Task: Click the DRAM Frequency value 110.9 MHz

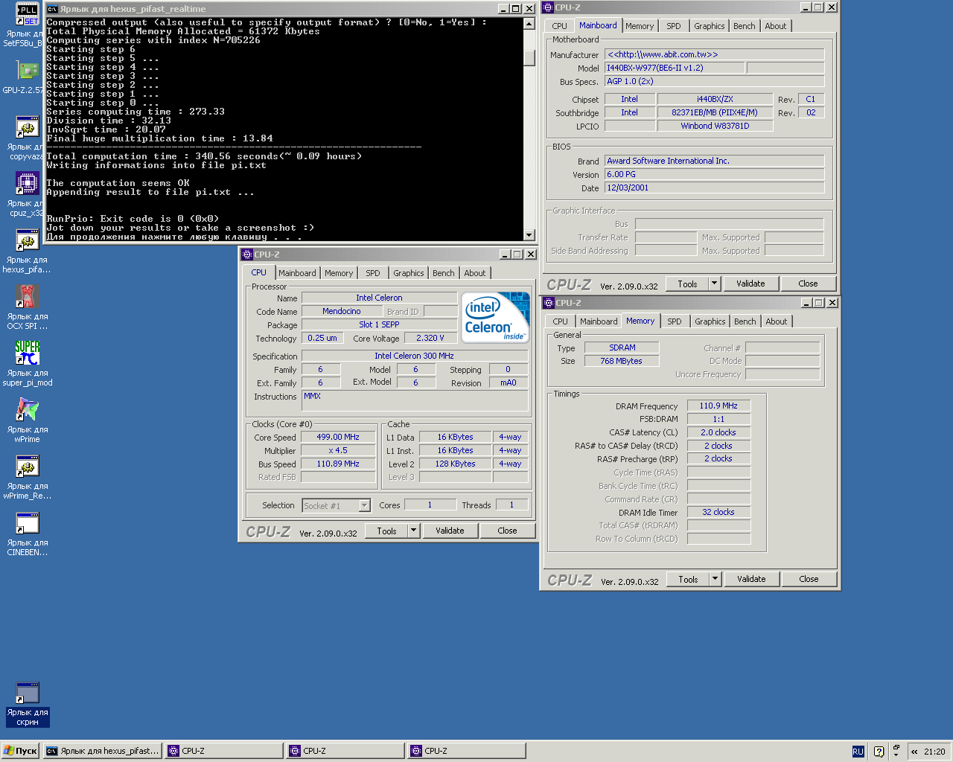Action: 718,406
